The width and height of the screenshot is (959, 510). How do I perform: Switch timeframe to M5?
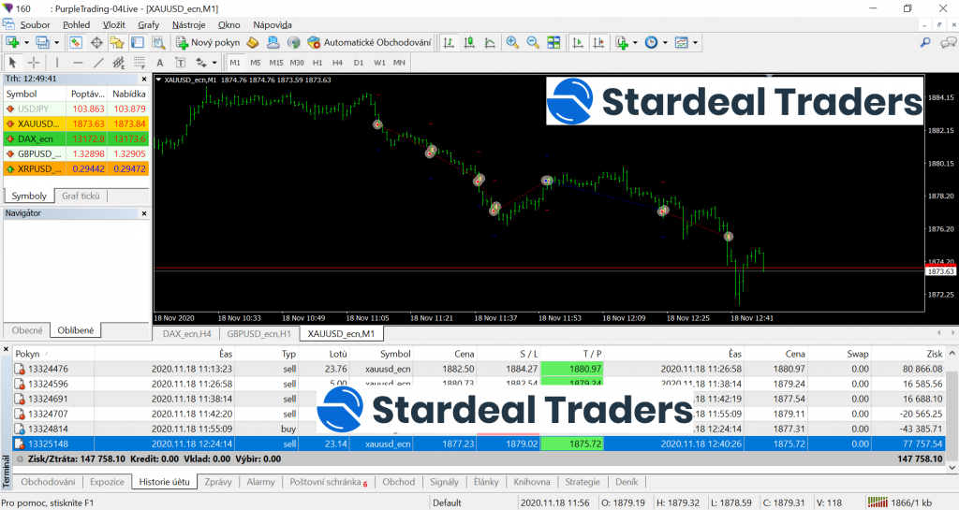tap(255, 63)
